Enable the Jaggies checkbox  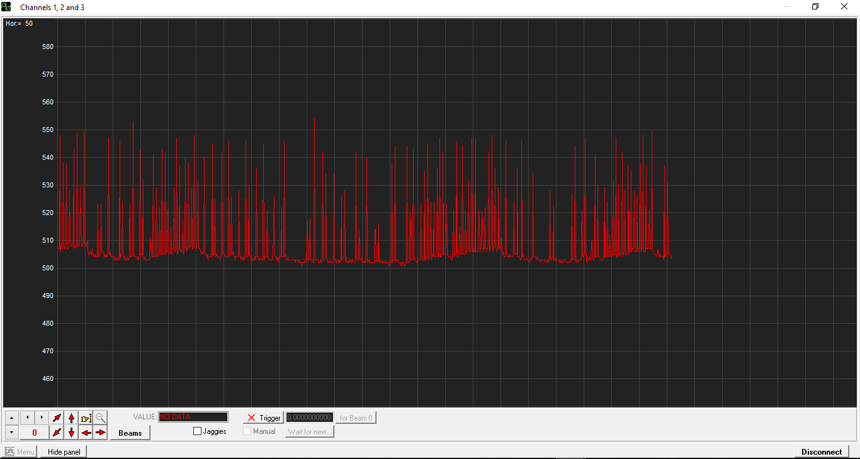[x=198, y=431]
